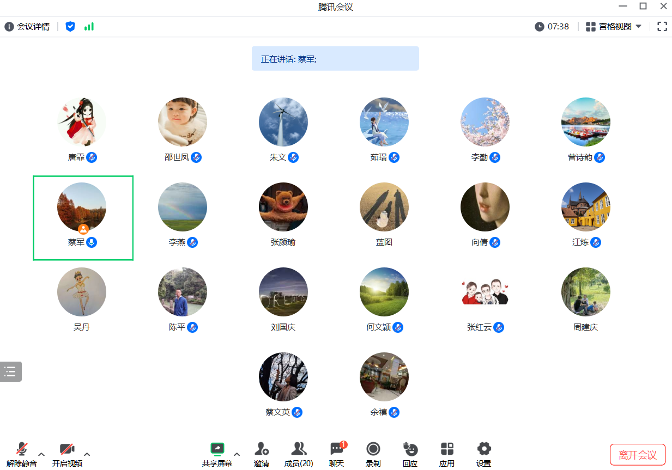Viewport: 672px width, 470px height.
Task: Toggle fullscreen mode icon
Action: [x=662, y=26]
